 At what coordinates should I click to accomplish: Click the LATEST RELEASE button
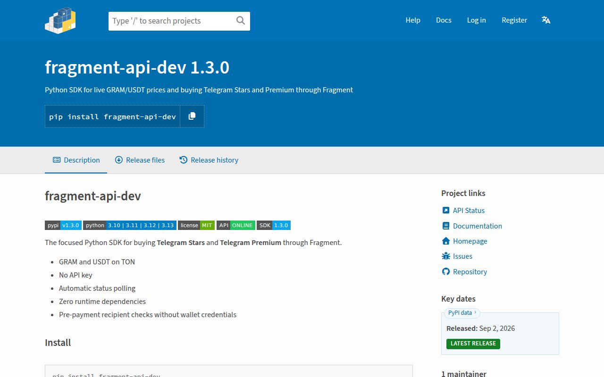click(473, 344)
